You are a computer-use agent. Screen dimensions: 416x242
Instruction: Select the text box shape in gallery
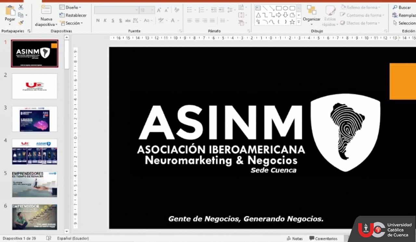[x=258, y=8]
